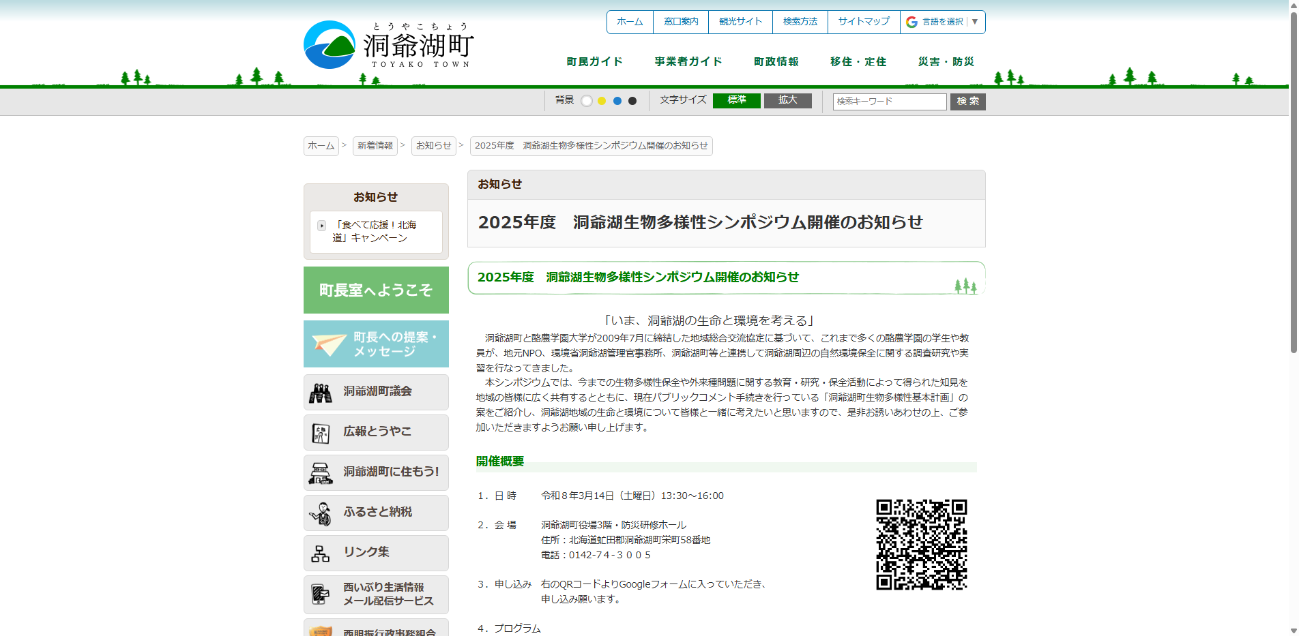Viewport: 1299px width, 636px height.
Task: Select the white background color option
Action: [587, 100]
